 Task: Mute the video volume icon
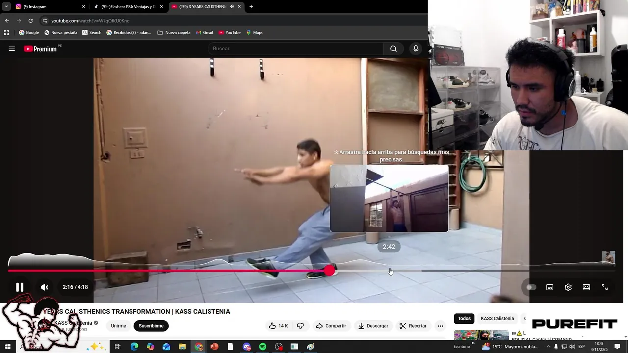44,287
